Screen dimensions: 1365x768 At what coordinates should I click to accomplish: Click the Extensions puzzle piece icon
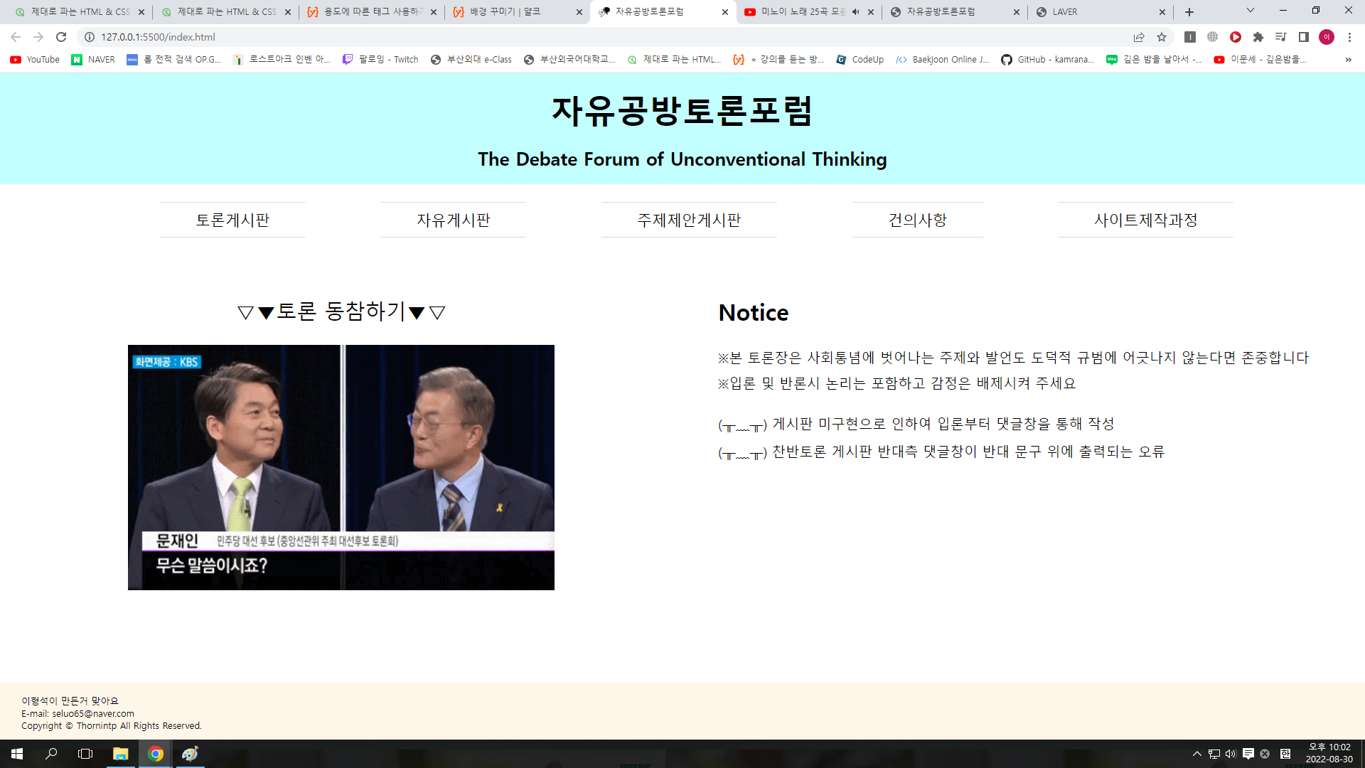[1258, 37]
